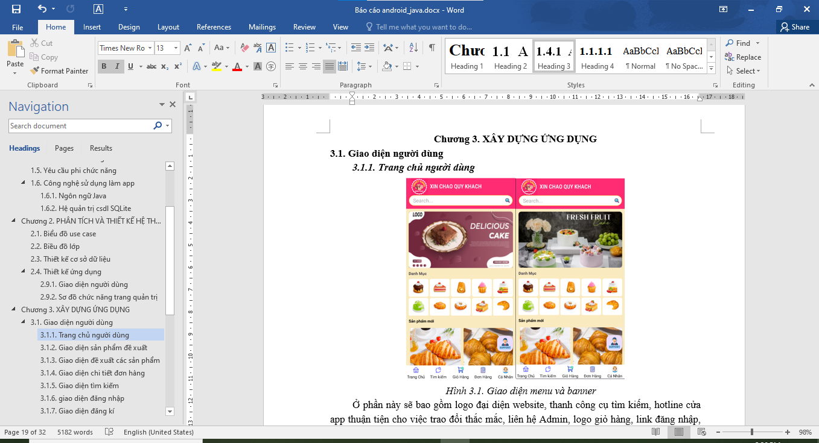This screenshot has height=443, width=819.
Task: Collapse Chương 3 heading in Navigation pane
Action: (14, 310)
